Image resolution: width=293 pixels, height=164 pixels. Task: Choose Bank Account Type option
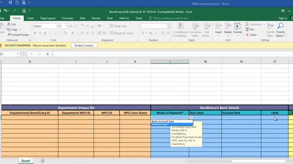coord(172,121)
